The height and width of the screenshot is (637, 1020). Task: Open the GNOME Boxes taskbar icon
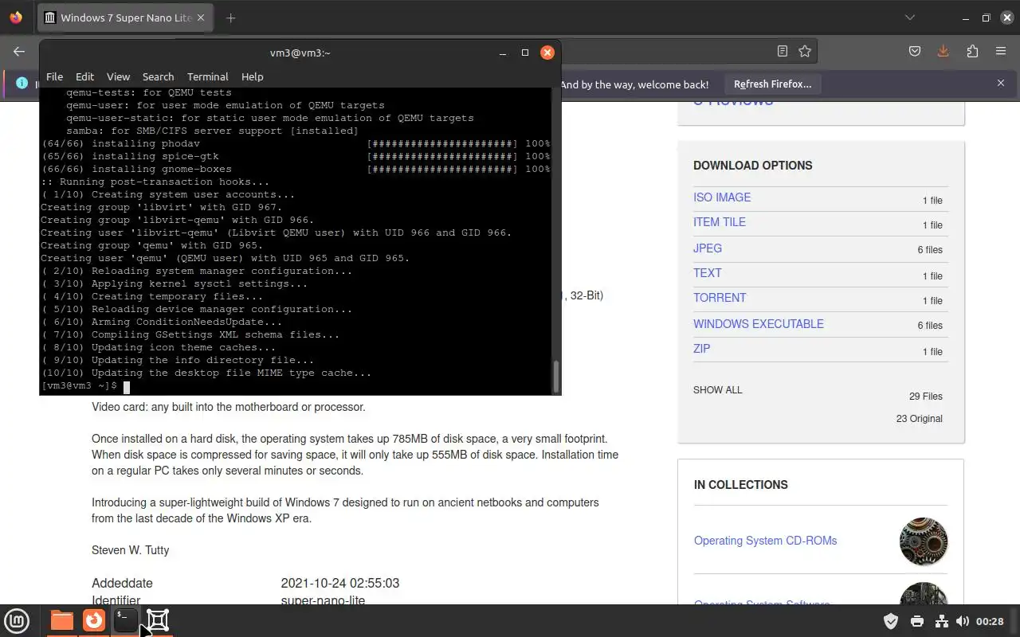158,620
